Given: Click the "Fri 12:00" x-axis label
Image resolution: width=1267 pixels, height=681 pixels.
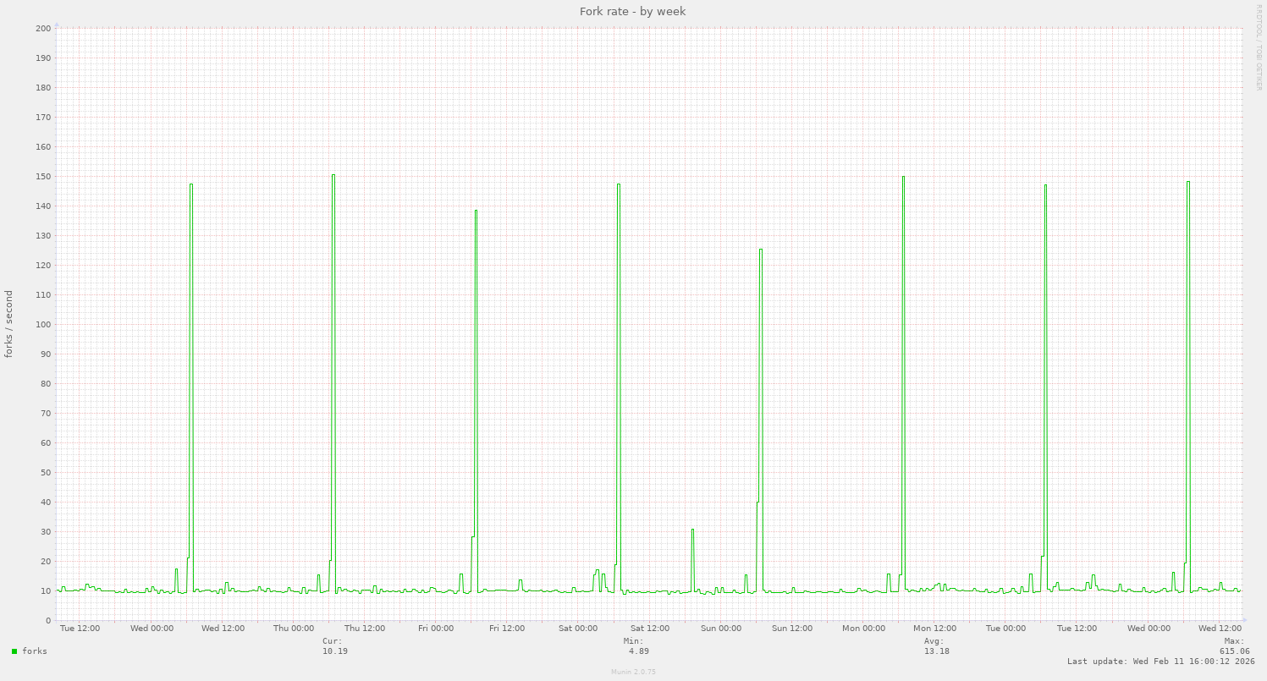Looking at the screenshot, I should pos(508,629).
